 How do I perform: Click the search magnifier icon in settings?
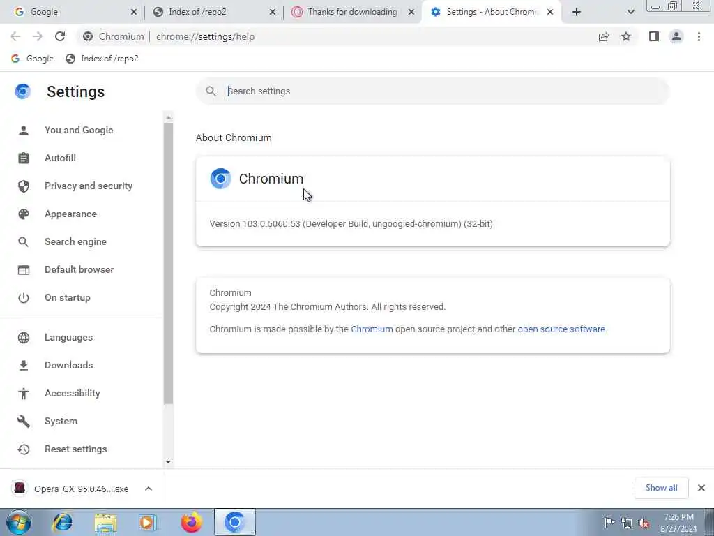click(211, 91)
